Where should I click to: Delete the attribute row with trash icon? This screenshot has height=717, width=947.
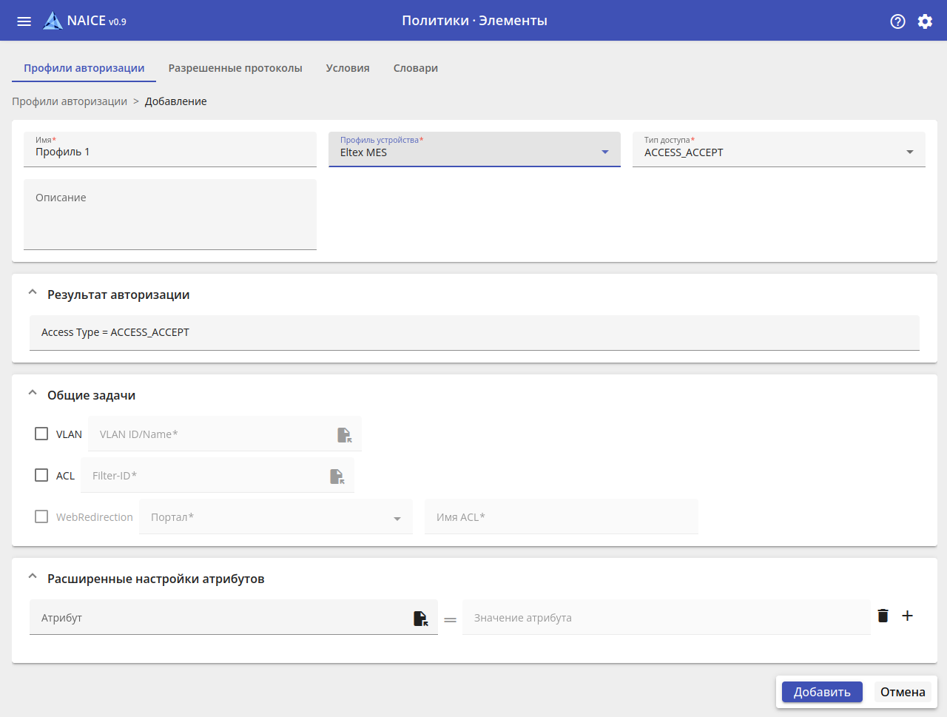click(883, 616)
